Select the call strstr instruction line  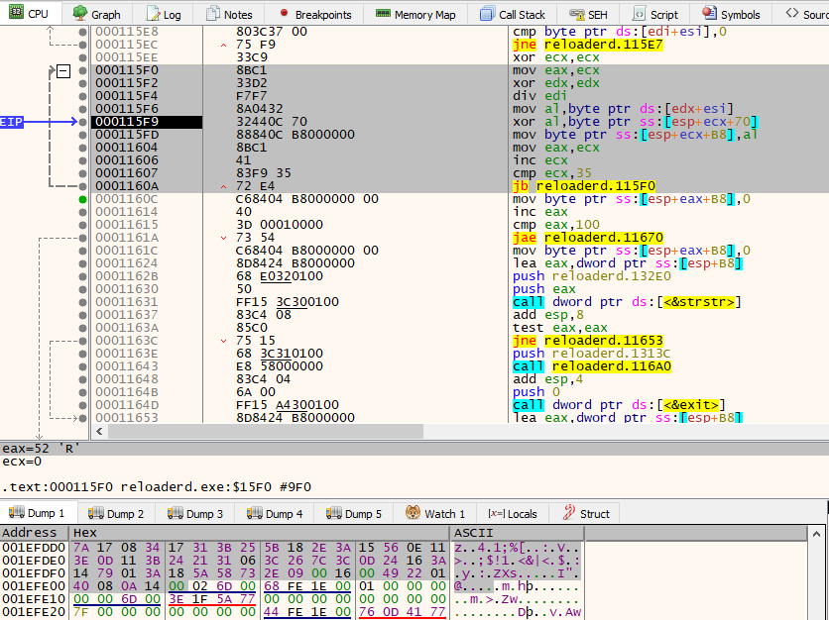(627, 302)
